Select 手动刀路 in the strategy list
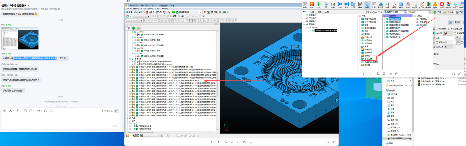Image resolution: width=466 pixels, height=146 pixels. pos(368,59)
